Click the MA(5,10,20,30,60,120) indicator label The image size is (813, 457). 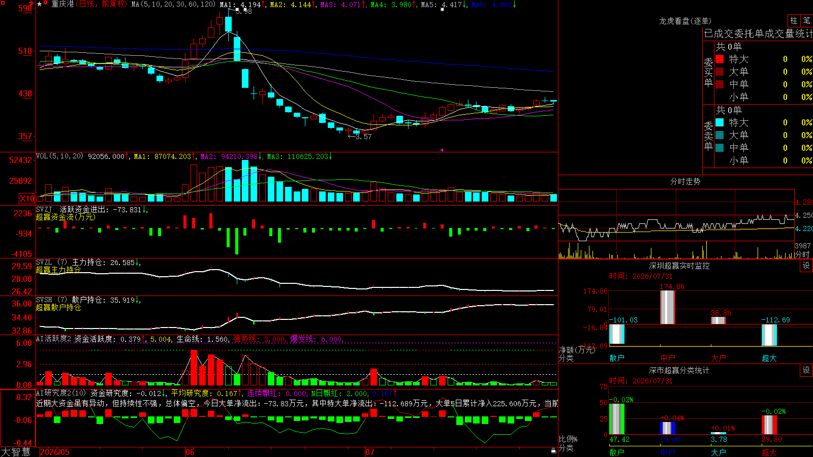(174, 4)
